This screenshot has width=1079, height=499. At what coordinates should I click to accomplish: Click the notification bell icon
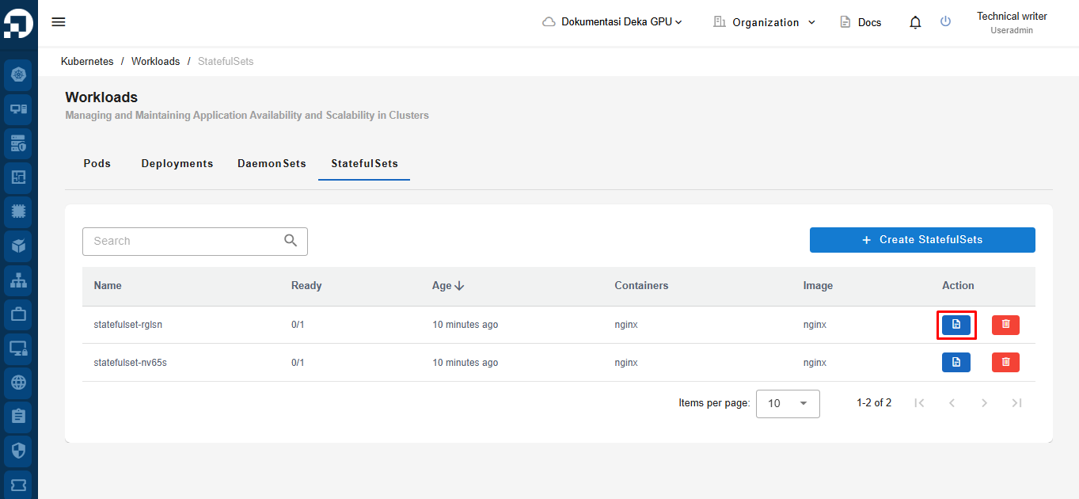[x=915, y=22]
